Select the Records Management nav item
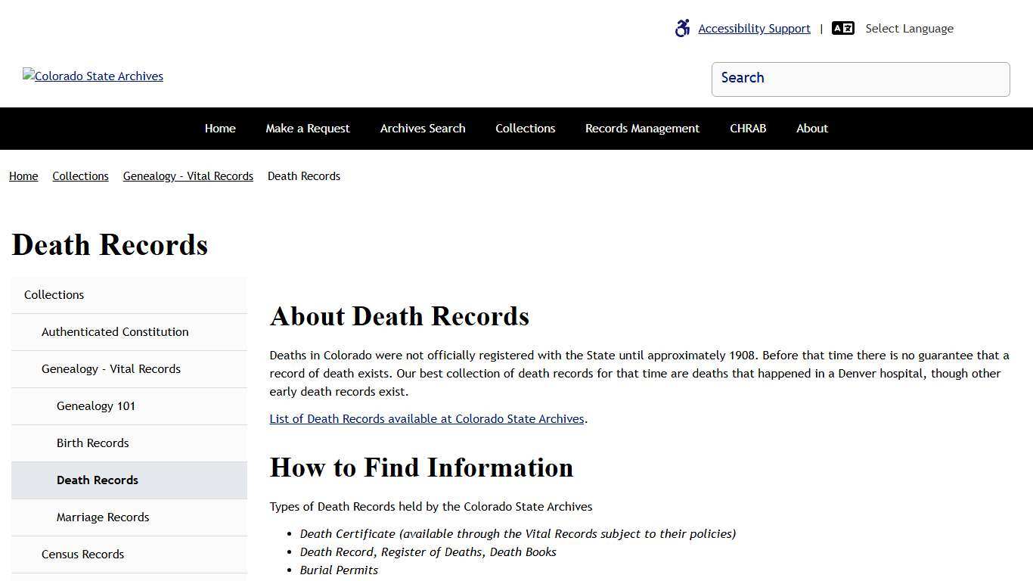Screen dimensions: 1033x581 642,128
